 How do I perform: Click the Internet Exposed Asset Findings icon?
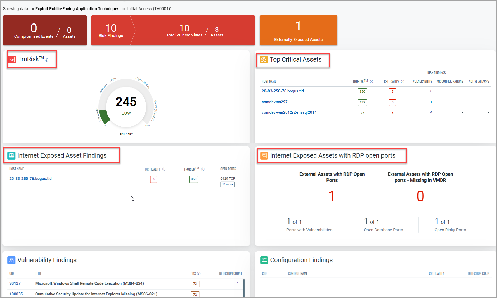(11, 155)
